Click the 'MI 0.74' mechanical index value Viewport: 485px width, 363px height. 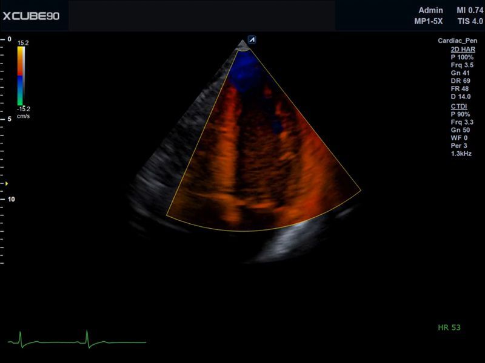click(470, 10)
